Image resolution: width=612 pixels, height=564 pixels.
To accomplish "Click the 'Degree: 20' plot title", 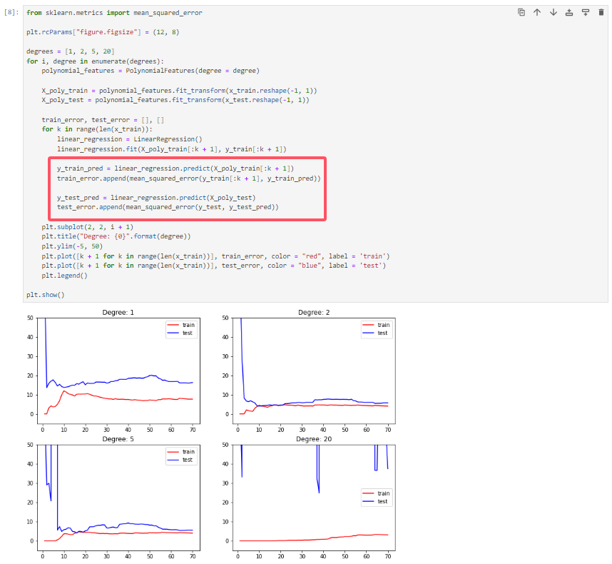I will coord(314,439).
